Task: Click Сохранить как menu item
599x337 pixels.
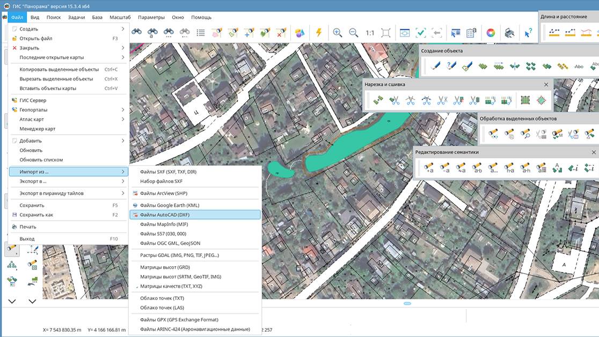Action: [x=68, y=215]
